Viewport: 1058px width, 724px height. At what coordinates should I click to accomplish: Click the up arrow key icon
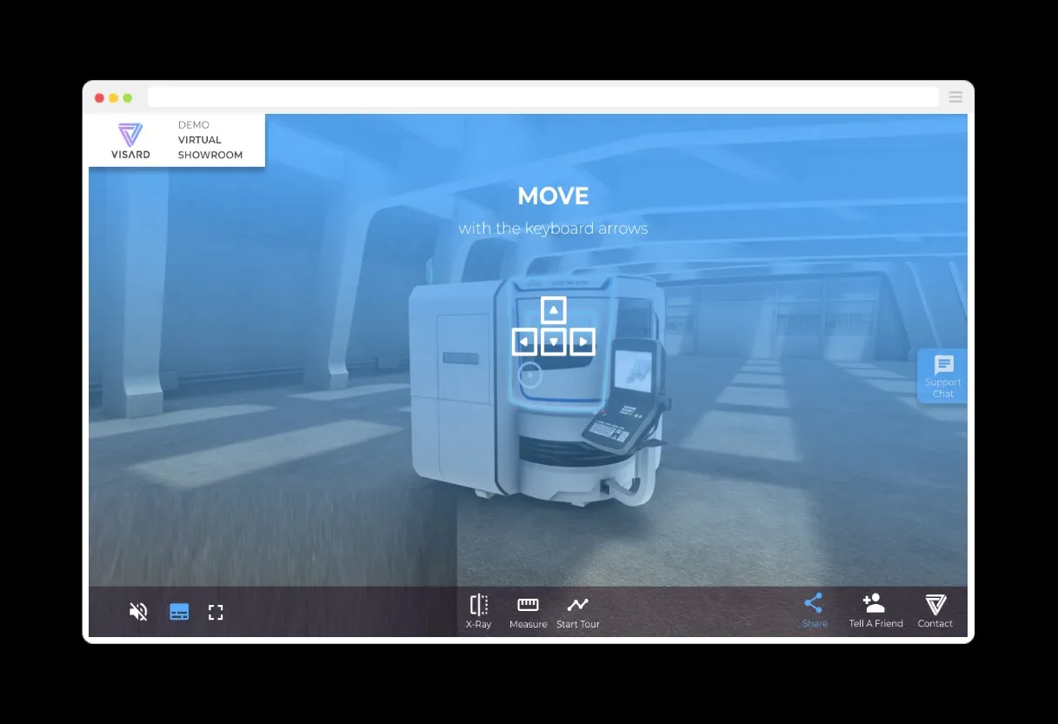[x=554, y=310]
